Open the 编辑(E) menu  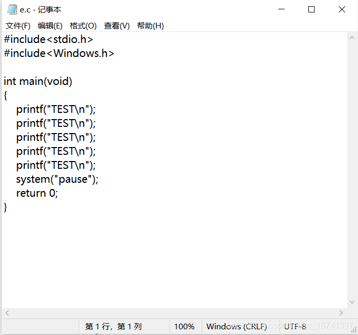(x=50, y=26)
